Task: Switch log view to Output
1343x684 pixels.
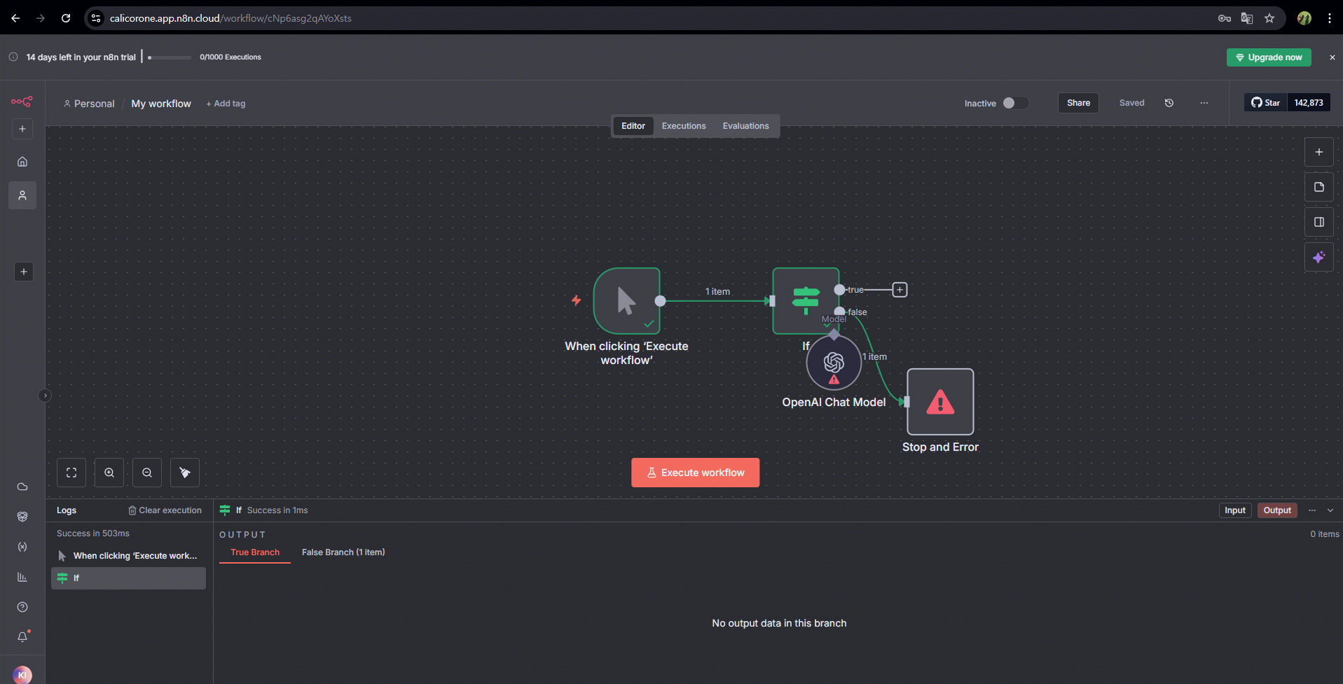Action: pos(1277,510)
